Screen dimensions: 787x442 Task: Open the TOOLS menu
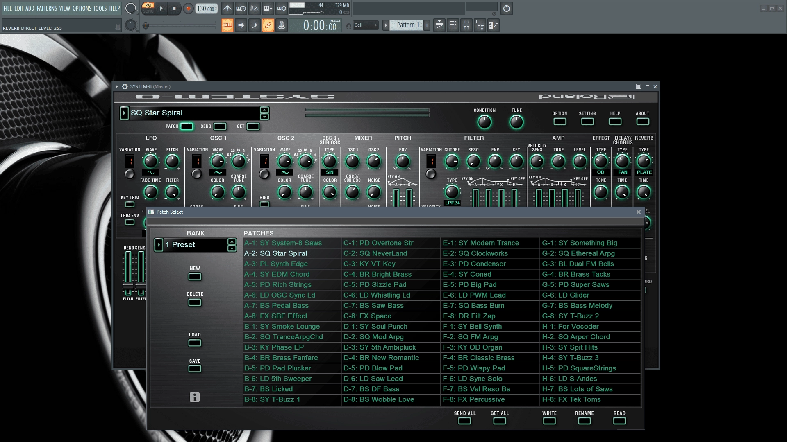pos(100,8)
